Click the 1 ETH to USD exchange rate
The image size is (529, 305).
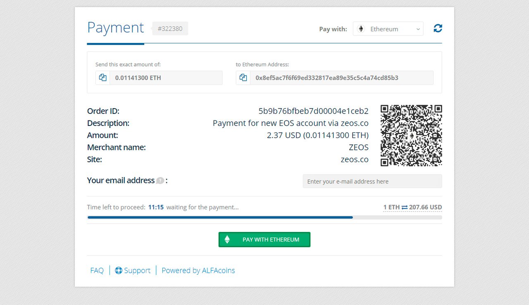tap(412, 207)
